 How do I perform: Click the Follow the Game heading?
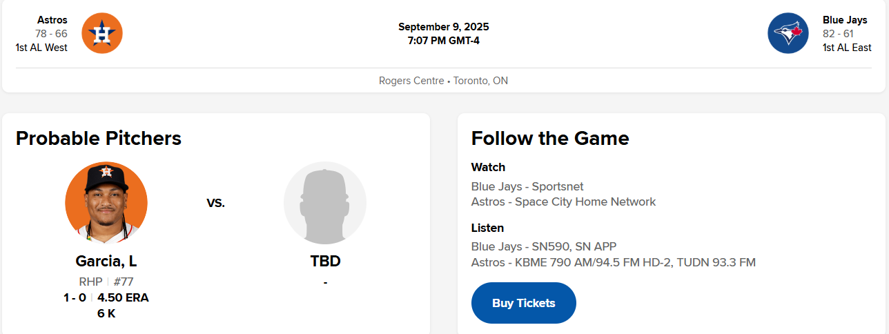tap(550, 138)
